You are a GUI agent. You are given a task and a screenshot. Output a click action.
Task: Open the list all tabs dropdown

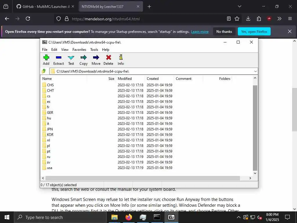[240, 6]
